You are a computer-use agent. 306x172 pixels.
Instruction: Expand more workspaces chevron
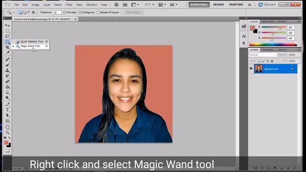pos(250,5)
